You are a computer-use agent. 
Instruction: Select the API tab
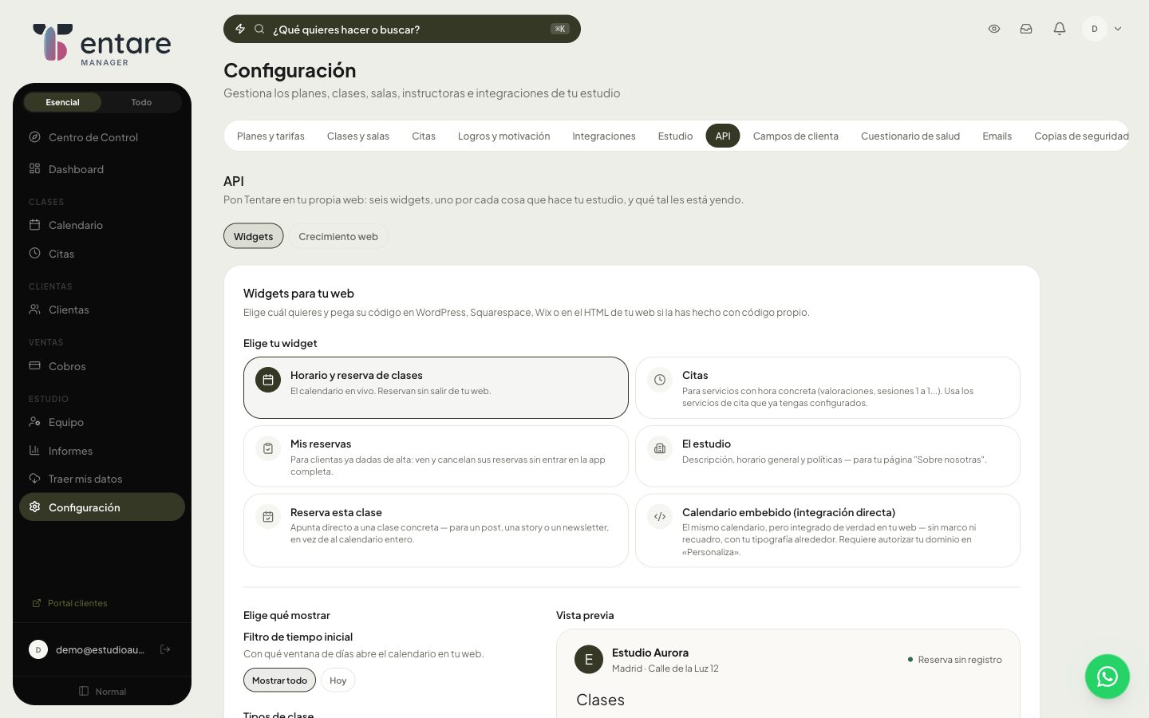723,136
